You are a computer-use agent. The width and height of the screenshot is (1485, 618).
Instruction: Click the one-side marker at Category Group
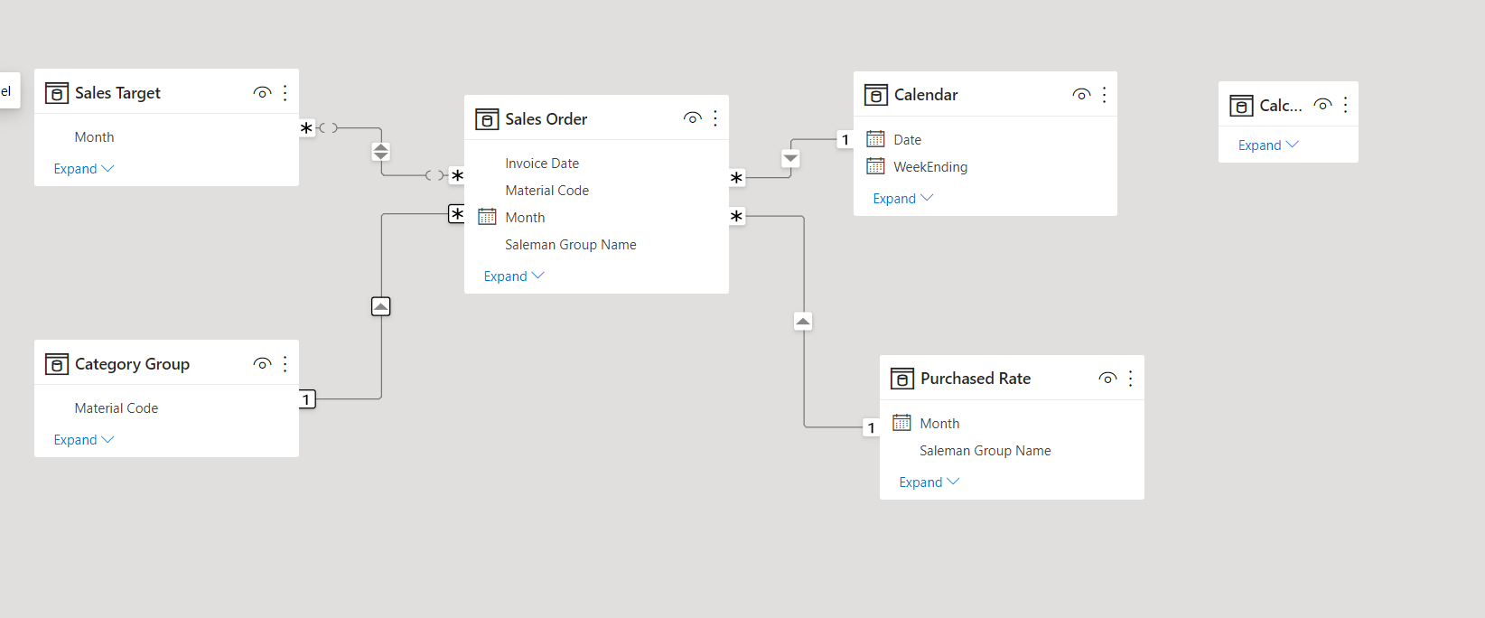tap(307, 399)
